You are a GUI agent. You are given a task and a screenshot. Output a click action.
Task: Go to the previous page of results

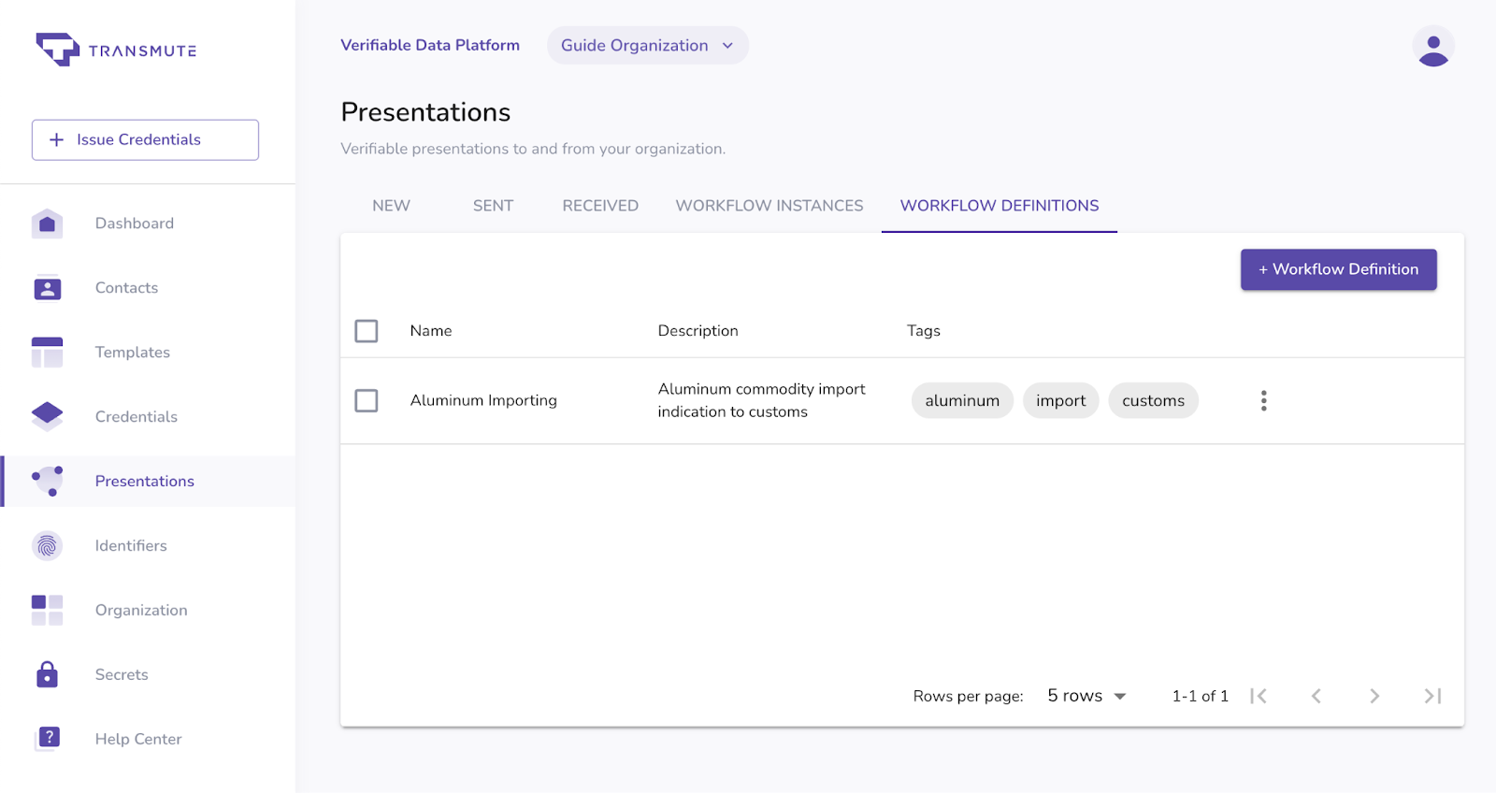pos(1316,696)
